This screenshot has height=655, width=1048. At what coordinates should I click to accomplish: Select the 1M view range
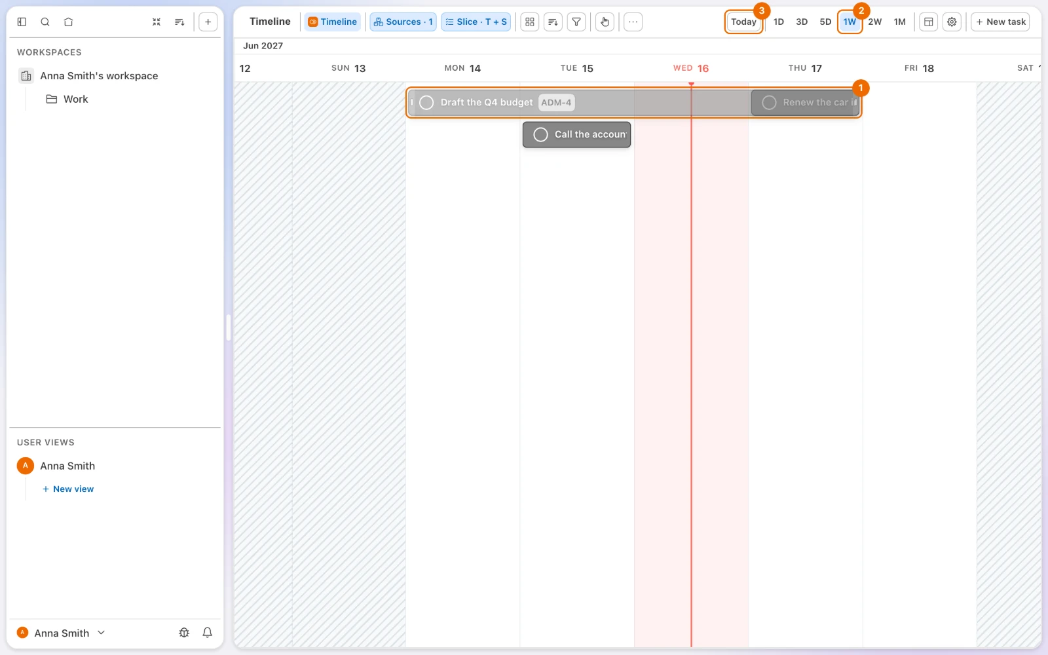(x=900, y=22)
